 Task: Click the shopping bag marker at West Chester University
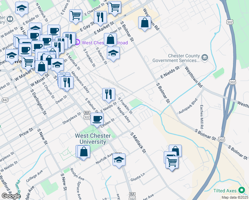(84, 152)
